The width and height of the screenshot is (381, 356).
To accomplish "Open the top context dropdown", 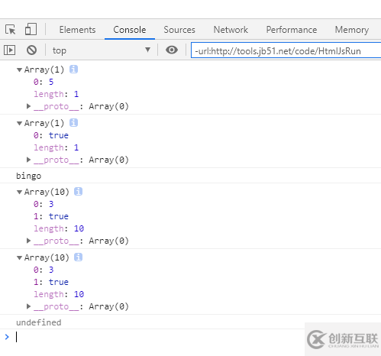I will click(x=102, y=50).
